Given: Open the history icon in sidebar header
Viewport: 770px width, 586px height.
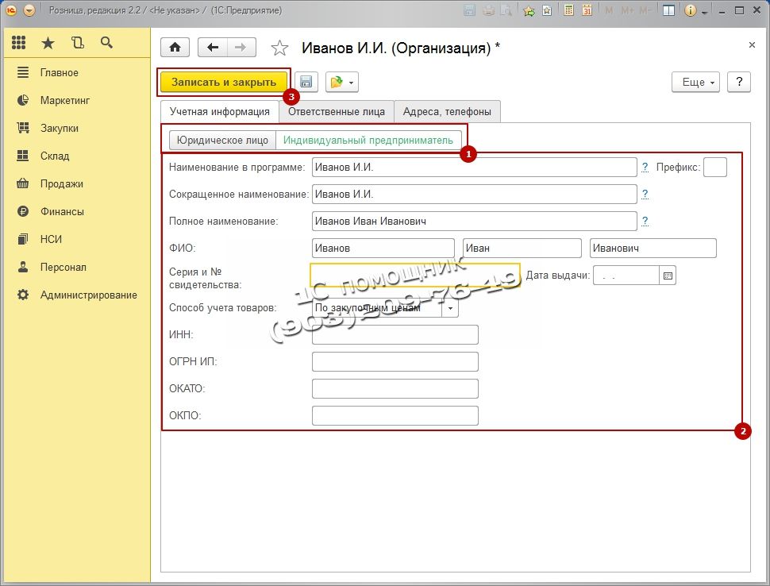Looking at the screenshot, I should pos(77,43).
